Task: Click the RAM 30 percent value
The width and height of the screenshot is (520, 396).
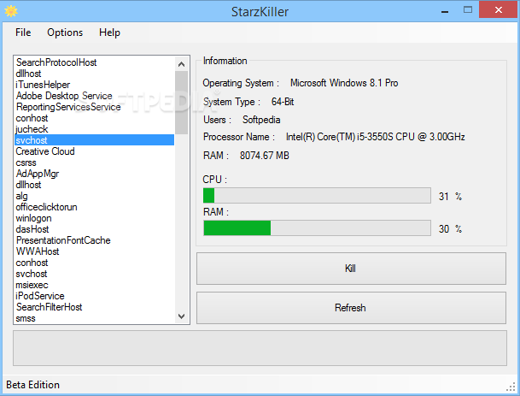Action: [x=444, y=229]
